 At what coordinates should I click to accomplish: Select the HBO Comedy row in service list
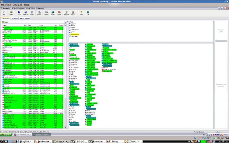tap(33, 47)
